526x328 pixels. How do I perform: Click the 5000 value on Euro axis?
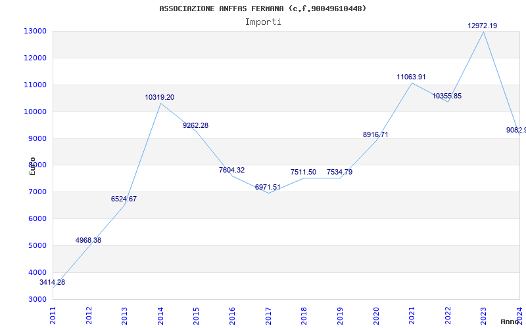37,245
